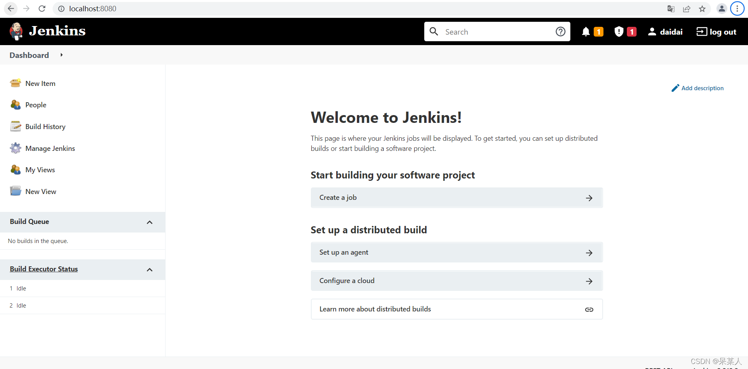Click the Add description pencil icon
The height and width of the screenshot is (369, 748).
676,88
